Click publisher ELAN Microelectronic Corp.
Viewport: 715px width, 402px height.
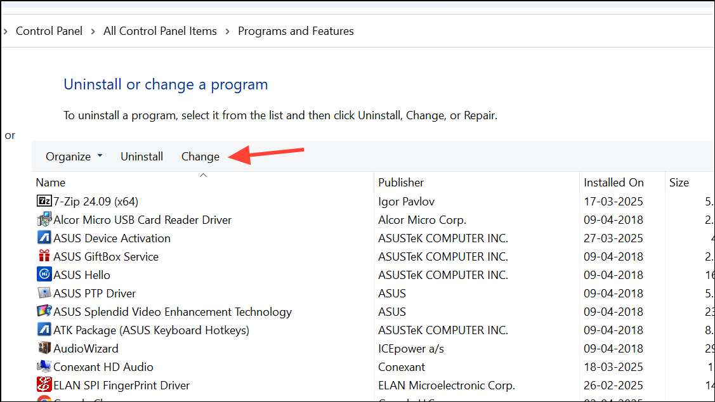447,385
